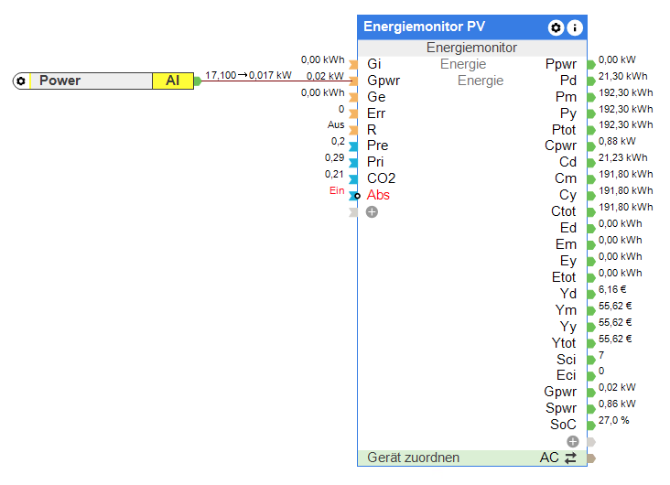
Task: Click the AC swap arrows icon
Action: coord(570,458)
